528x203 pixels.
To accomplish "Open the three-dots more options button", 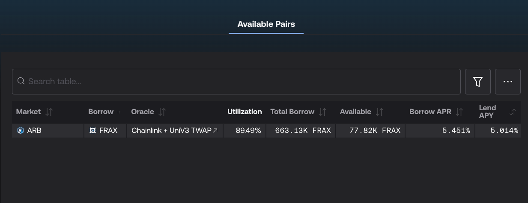I will pos(508,82).
